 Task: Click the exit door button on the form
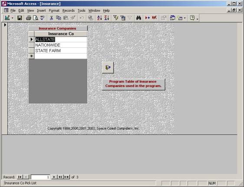tap(108, 67)
